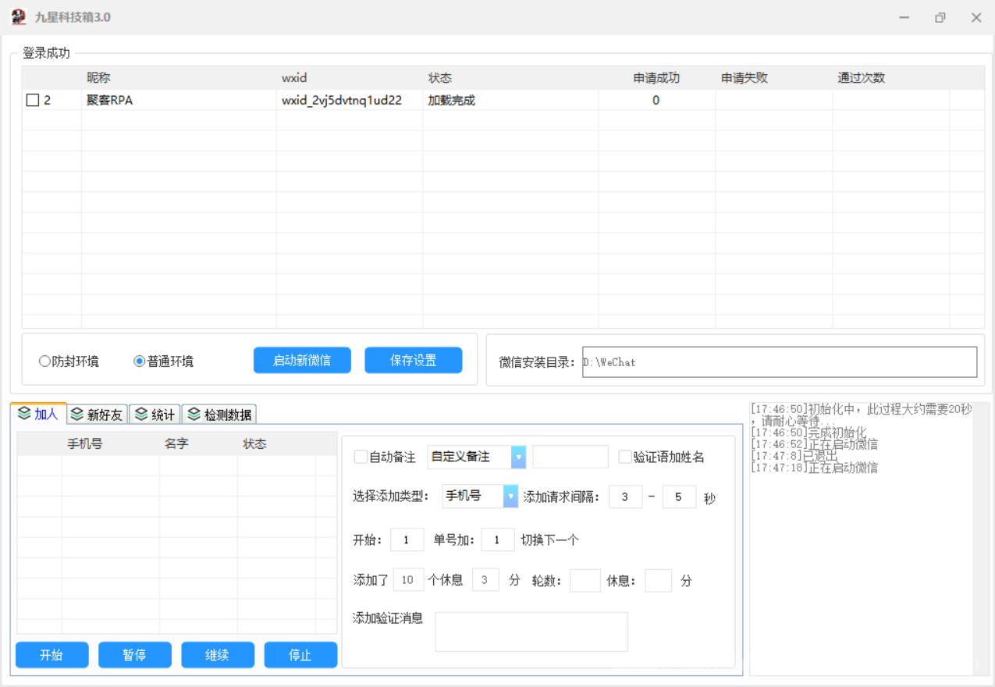Click the 微信安装目录 path input field

(780, 361)
